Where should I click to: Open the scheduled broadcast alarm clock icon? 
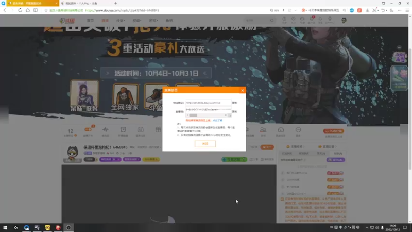pos(123,130)
